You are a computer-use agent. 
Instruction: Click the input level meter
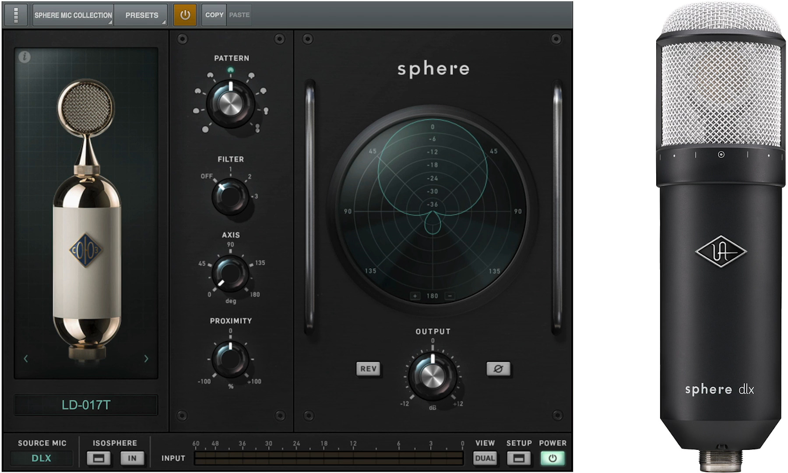[329, 458]
